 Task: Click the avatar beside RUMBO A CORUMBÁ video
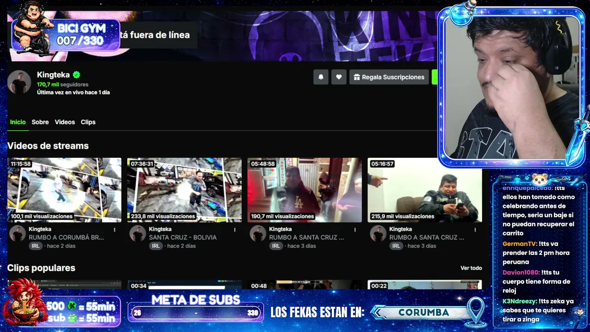(18, 233)
